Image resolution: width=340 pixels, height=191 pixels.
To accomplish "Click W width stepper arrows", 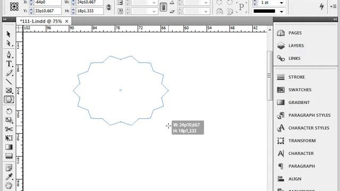I will click(x=73, y=3).
